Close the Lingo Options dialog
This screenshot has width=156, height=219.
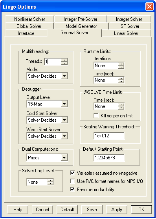coord(149,7)
